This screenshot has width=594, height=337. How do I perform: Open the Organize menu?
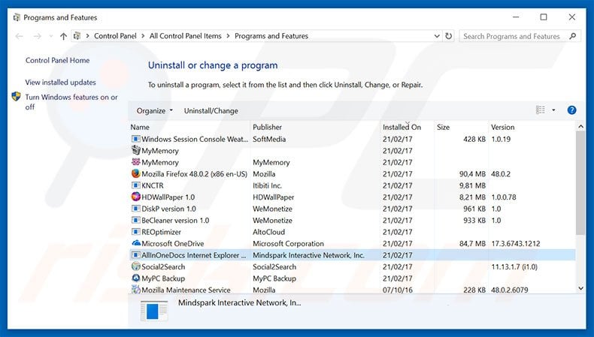coord(154,111)
